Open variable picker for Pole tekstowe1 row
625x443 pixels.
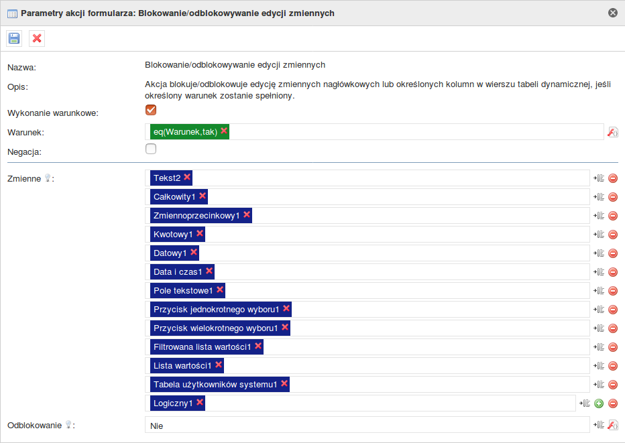tap(599, 290)
